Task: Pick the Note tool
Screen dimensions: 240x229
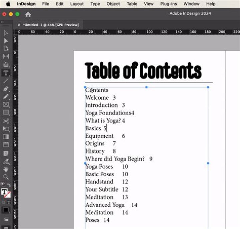Action: (6, 153)
